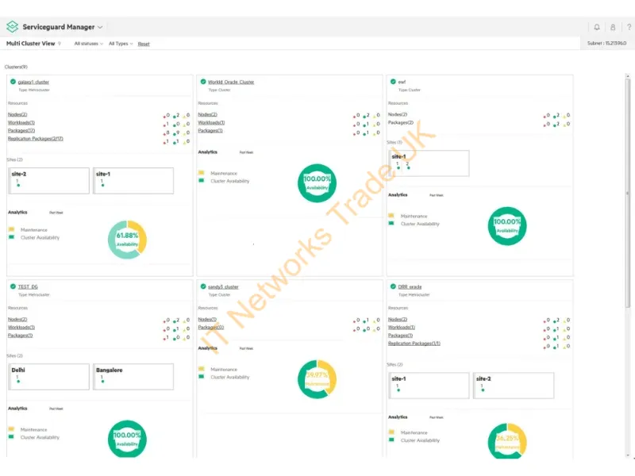Open the All Types filter dropdown

[x=121, y=44]
